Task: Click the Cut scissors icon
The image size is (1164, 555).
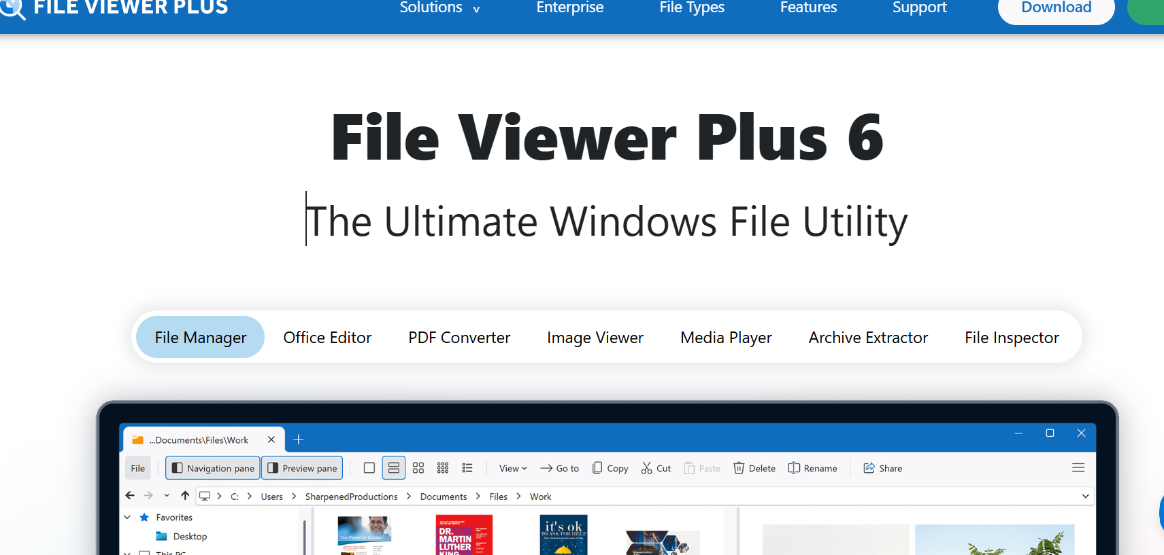Action: click(x=656, y=468)
